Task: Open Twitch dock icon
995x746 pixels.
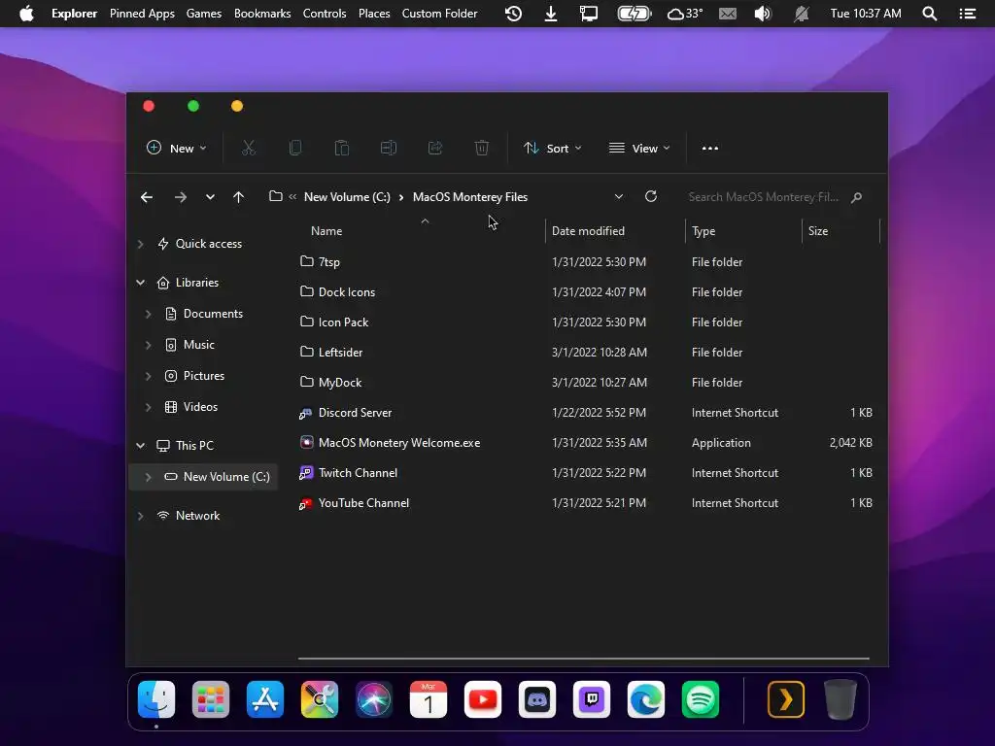Action: tap(592, 699)
